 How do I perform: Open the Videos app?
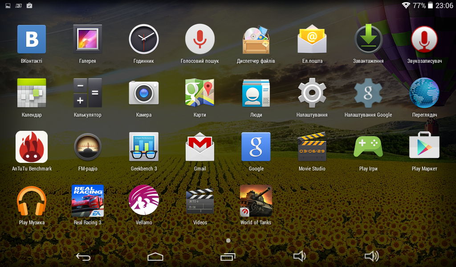coord(200,201)
